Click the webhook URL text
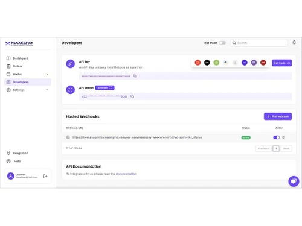Viewport: 302px width, 226px height. 137,137
